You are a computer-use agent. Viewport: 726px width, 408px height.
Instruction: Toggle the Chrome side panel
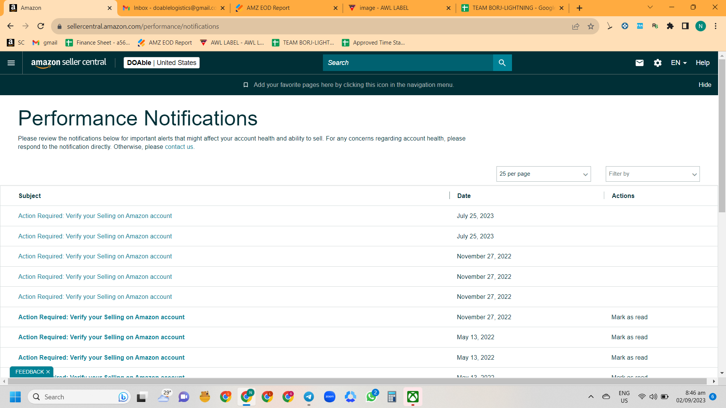click(685, 26)
